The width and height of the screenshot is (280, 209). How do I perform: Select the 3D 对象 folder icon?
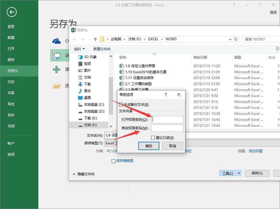pos(80,57)
